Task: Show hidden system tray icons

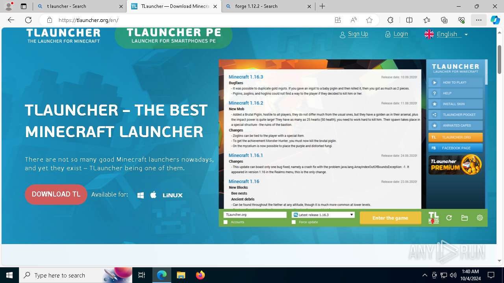Action: tap(424, 275)
